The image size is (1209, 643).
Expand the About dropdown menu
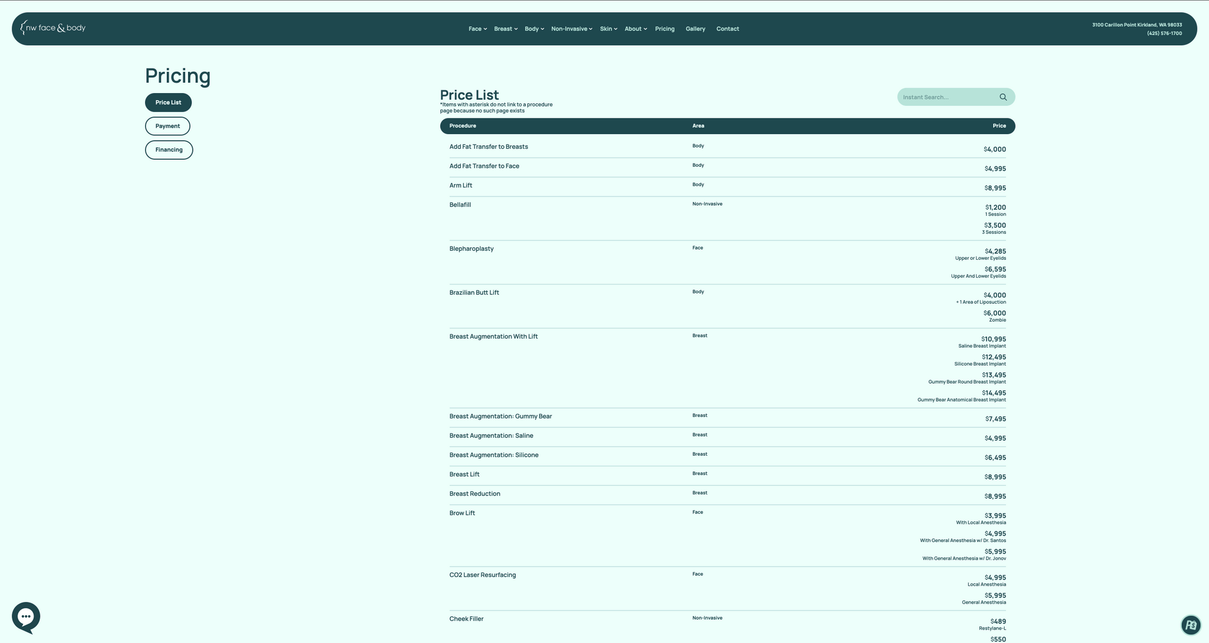pyautogui.click(x=635, y=29)
